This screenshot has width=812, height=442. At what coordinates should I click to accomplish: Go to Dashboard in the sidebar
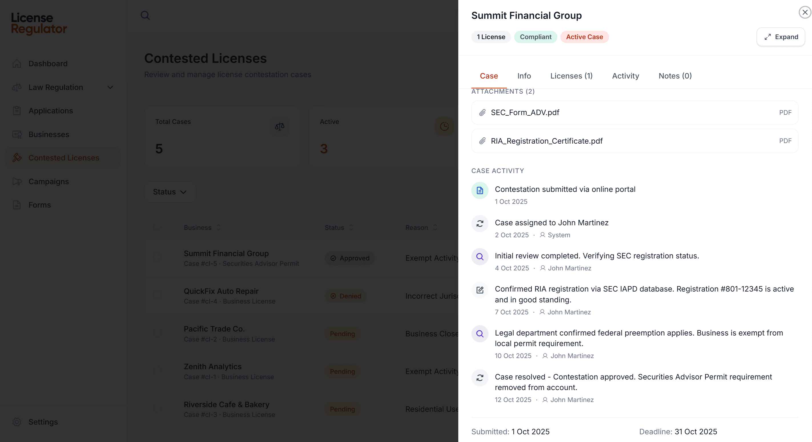[x=63, y=64]
